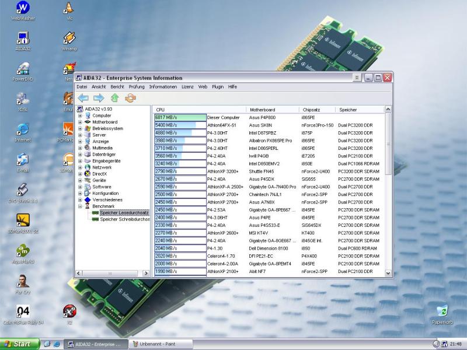
Task: Sort by the CPU column header
Action: click(x=200, y=110)
